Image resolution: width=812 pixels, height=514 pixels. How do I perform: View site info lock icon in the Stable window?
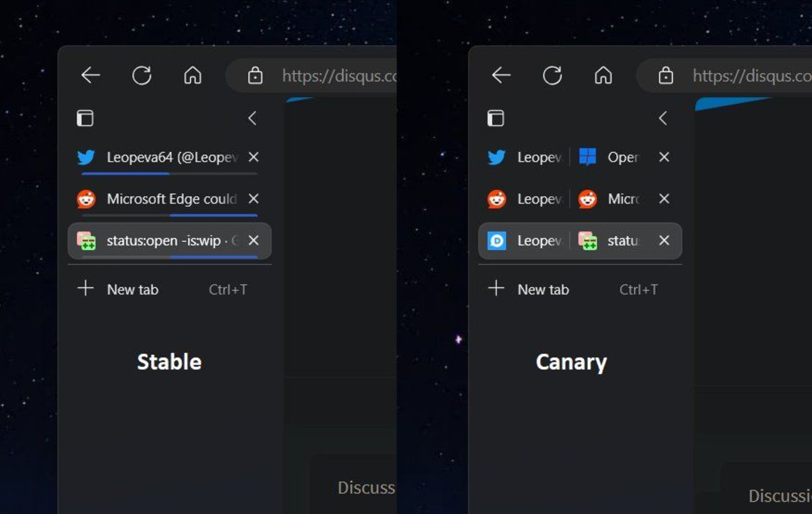tap(255, 76)
